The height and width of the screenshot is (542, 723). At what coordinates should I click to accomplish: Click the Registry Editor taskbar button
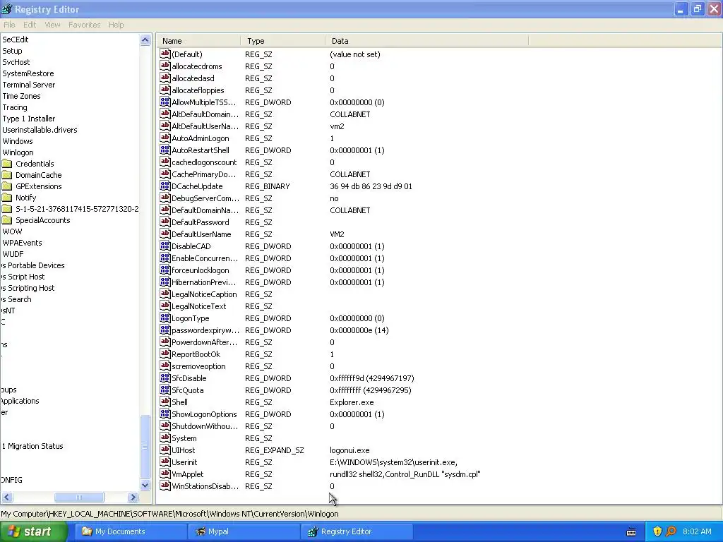pos(357,531)
